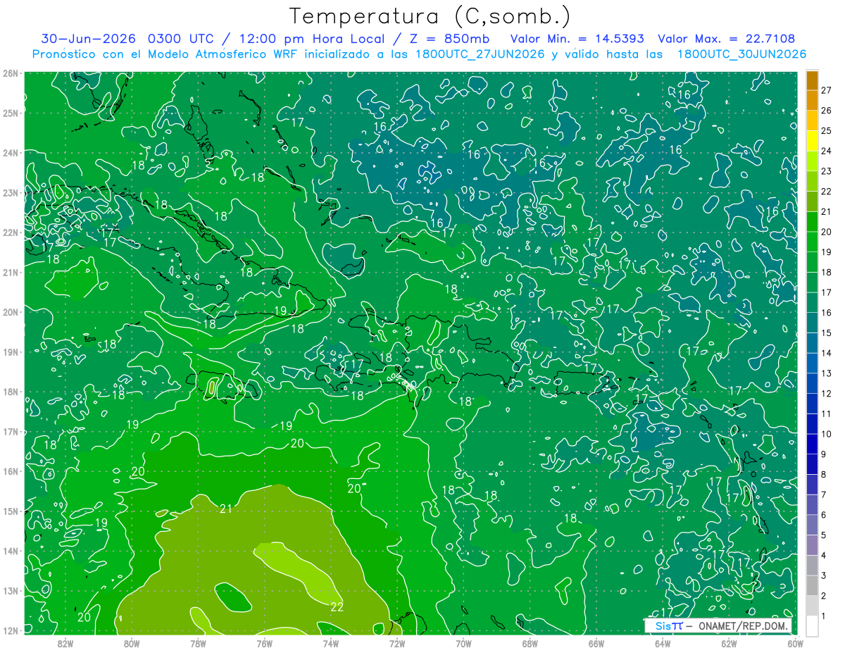845x653 pixels.
Task: Click the "70W" longitude axis label
Action: (x=463, y=643)
